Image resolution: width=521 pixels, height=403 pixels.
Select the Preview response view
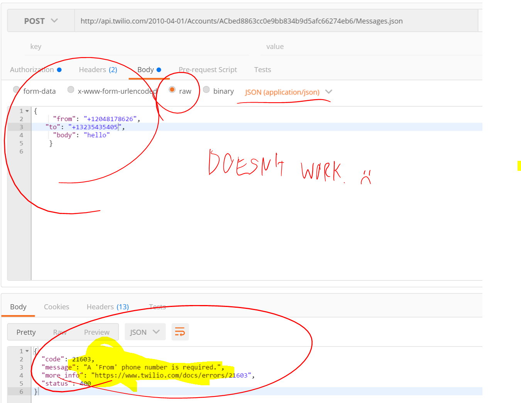pos(96,332)
